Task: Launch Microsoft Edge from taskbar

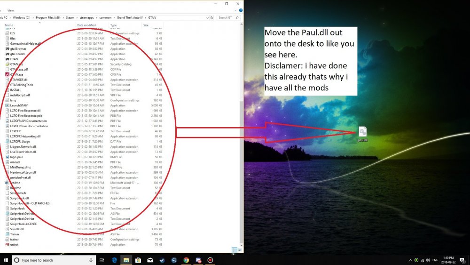Action: point(114,260)
